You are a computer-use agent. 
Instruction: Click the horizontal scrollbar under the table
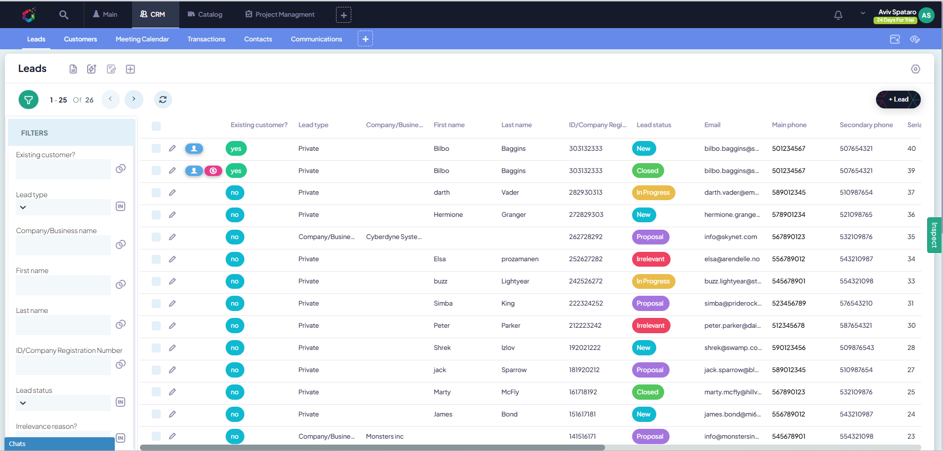(372, 448)
